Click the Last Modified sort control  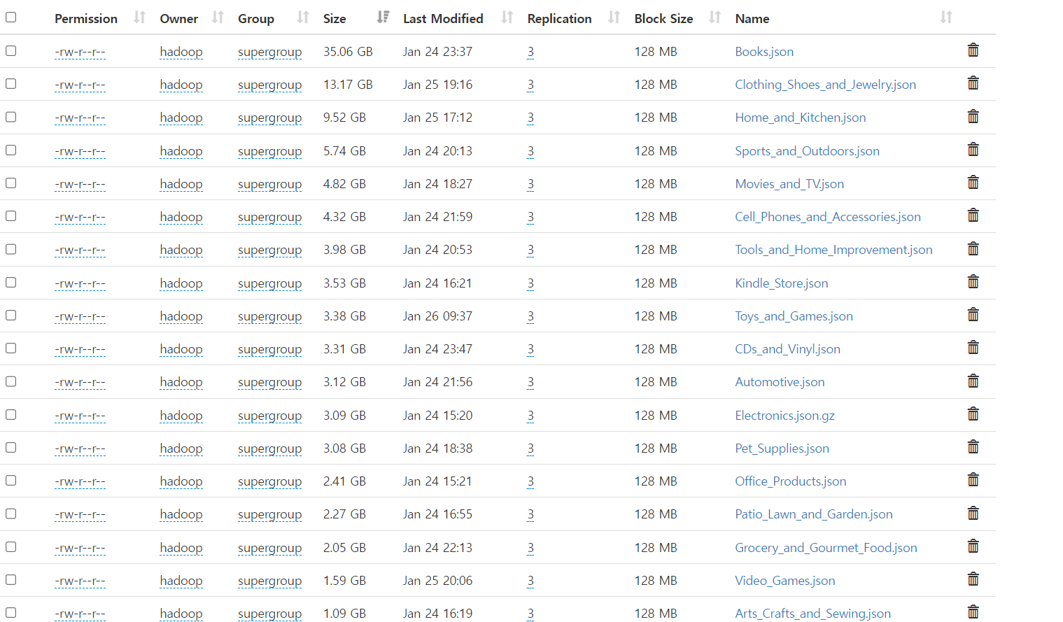(x=506, y=17)
